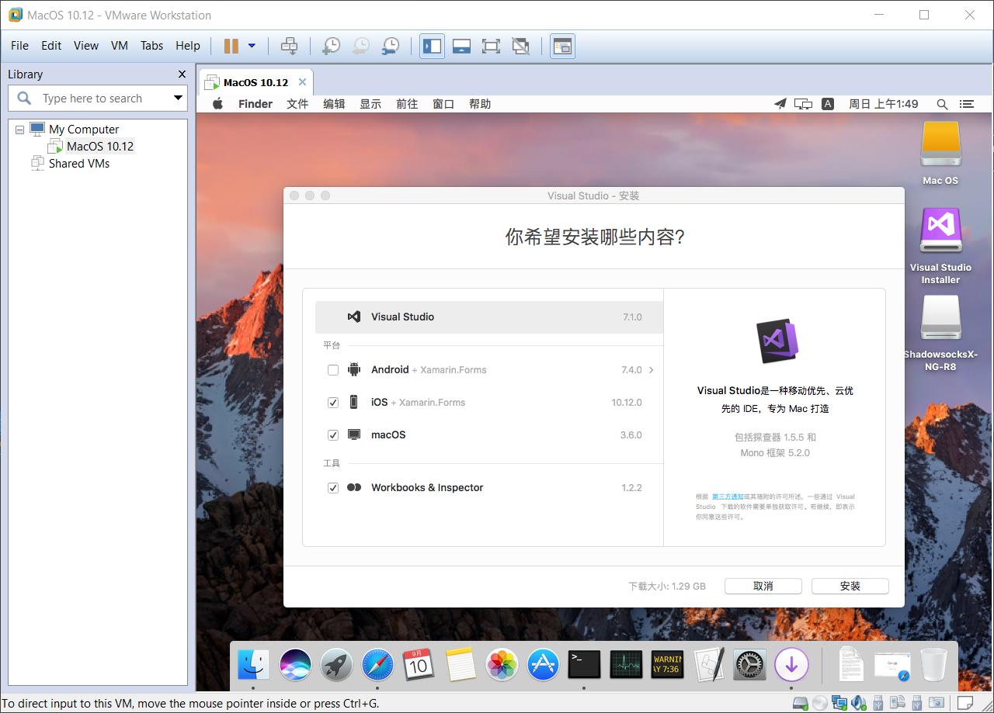Take a snapshot of the virtual machine
The width and height of the screenshot is (994, 713).
click(331, 46)
